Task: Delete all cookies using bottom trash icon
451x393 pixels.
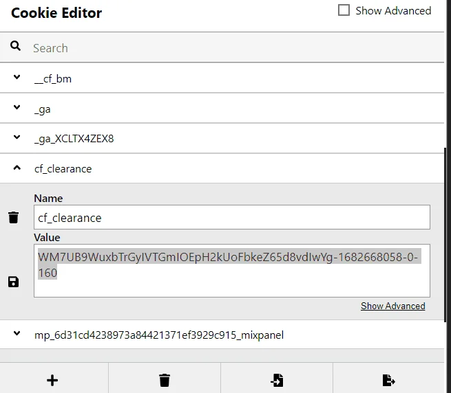Action: click(x=165, y=381)
